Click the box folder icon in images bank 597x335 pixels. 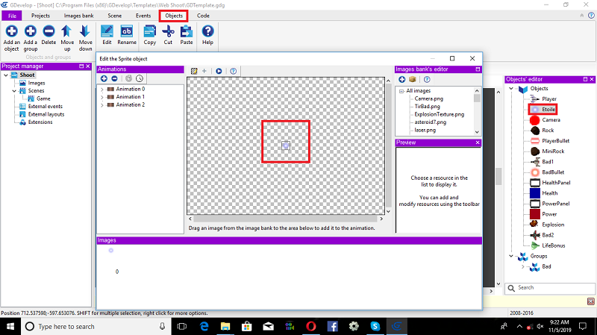(413, 79)
